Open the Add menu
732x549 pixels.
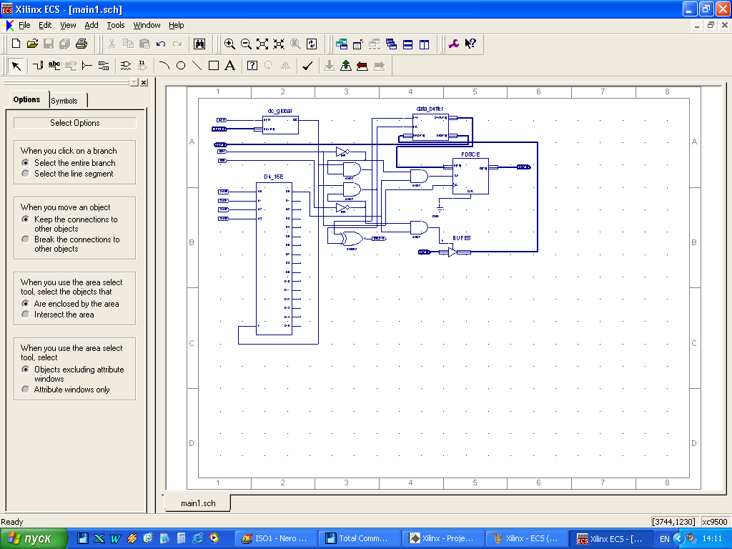click(91, 25)
